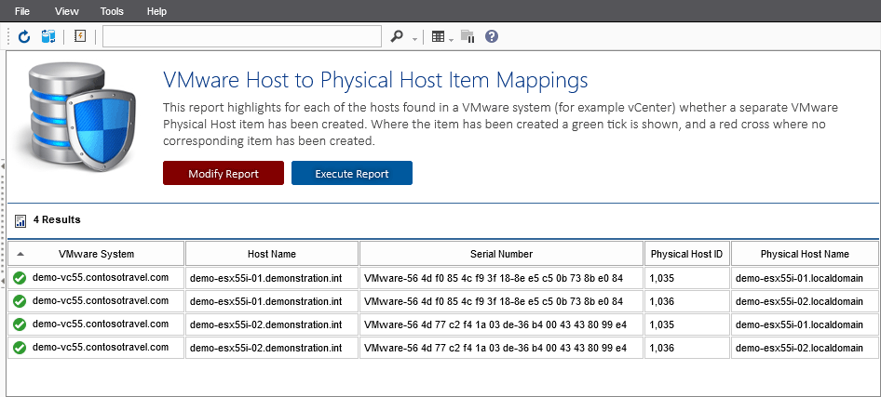Click the database sync icon
The width and height of the screenshot is (881, 397).
[x=48, y=37]
